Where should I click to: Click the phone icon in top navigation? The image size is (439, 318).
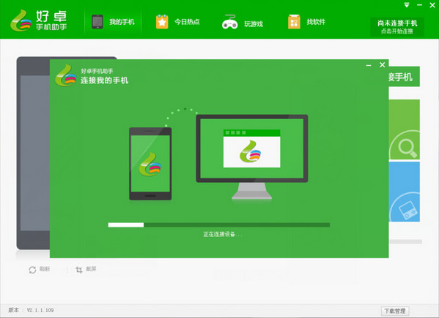97,21
